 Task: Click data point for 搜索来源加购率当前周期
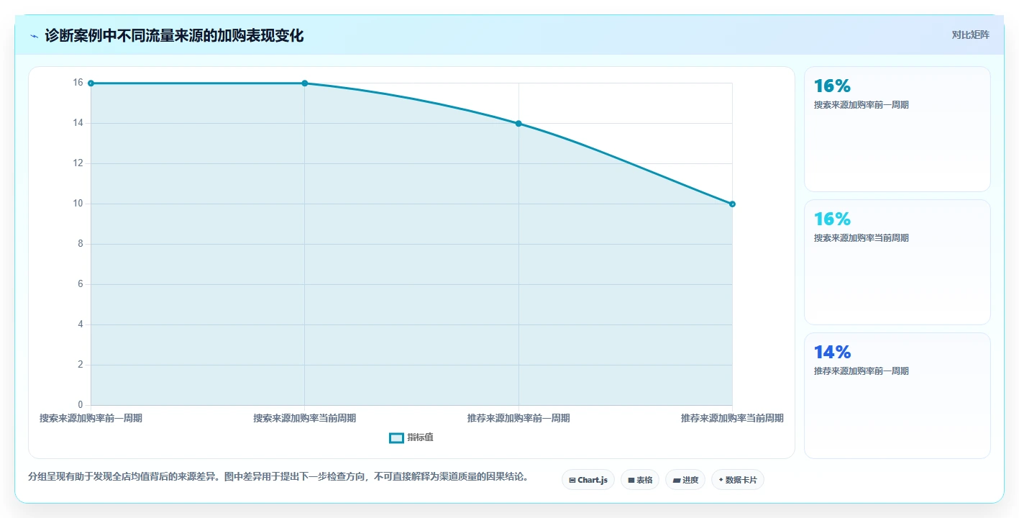pyautogui.click(x=305, y=83)
